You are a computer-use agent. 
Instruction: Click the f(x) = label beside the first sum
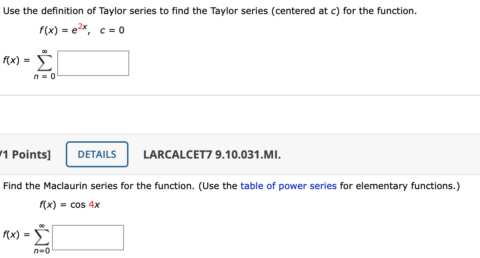[x=16, y=60]
